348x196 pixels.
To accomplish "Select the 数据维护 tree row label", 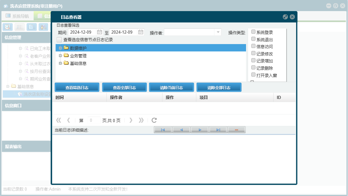I will 78,48.
